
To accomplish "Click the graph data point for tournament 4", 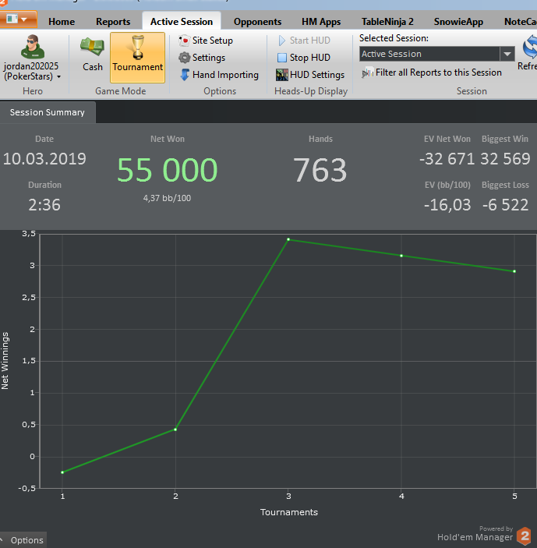I will [x=401, y=256].
